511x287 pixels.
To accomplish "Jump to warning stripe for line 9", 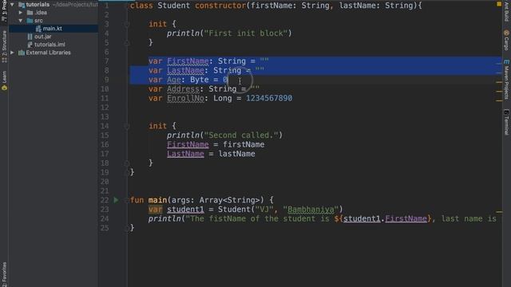I will 499,82.
